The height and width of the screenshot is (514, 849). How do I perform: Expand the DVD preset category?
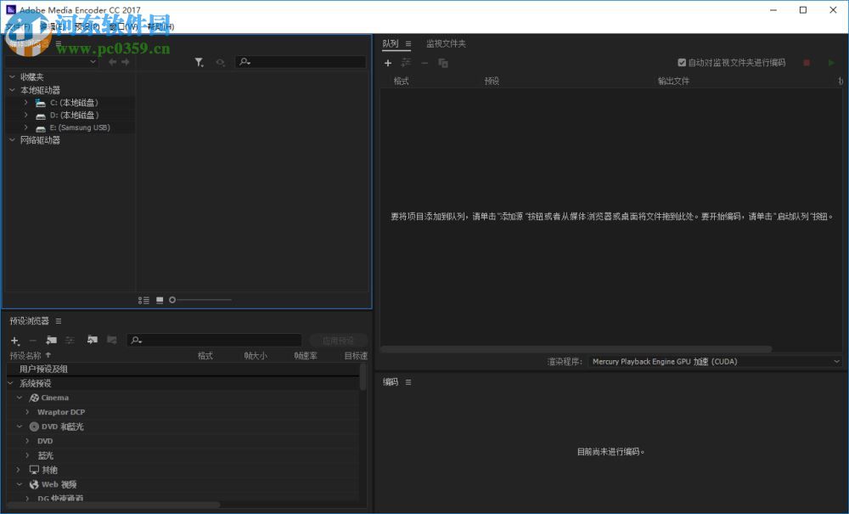[26, 441]
